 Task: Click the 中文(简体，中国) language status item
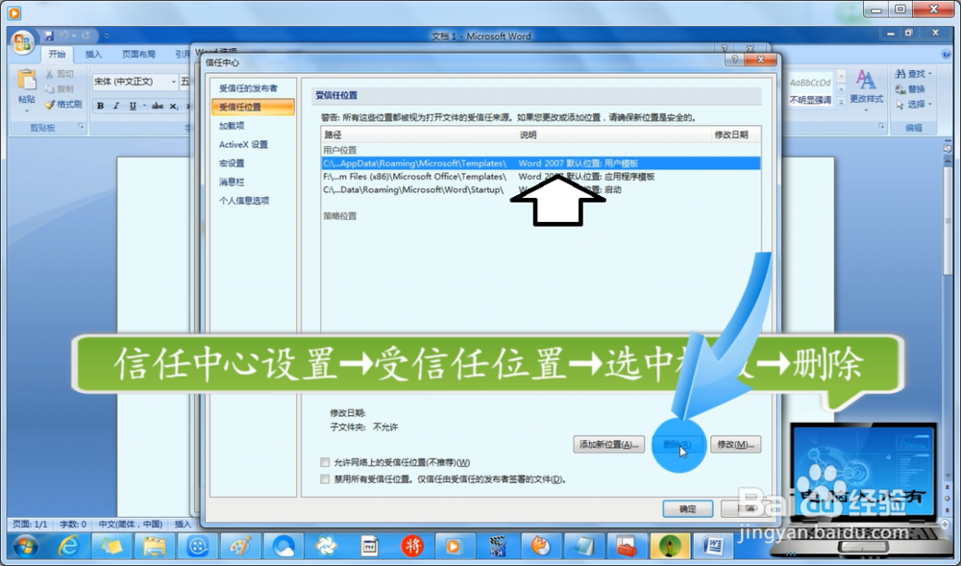click(130, 525)
